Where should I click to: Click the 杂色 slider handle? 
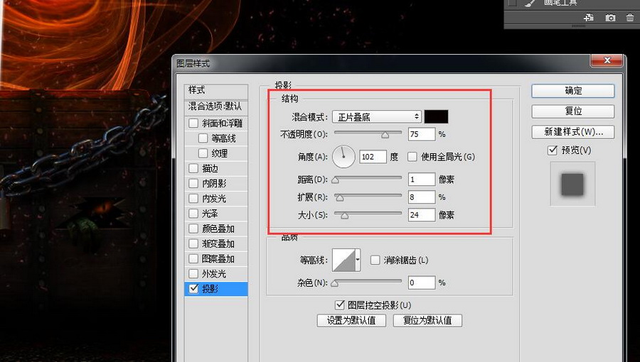click(x=335, y=283)
